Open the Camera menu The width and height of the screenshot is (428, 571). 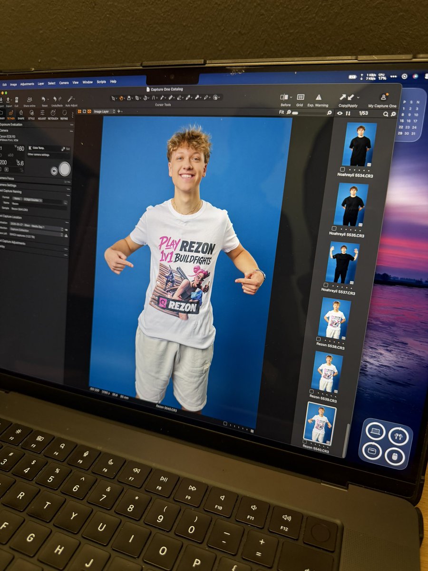(x=64, y=83)
